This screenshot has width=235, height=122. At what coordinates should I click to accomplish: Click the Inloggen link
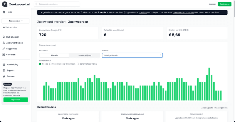[x=212, y=4]
